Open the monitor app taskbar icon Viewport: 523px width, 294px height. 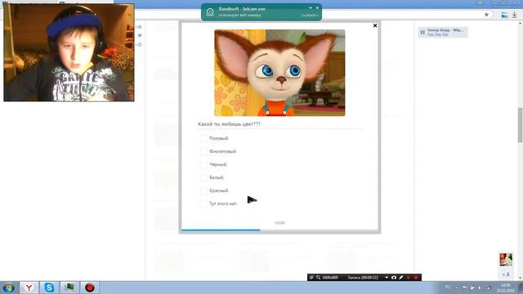(x=69, y=287)
